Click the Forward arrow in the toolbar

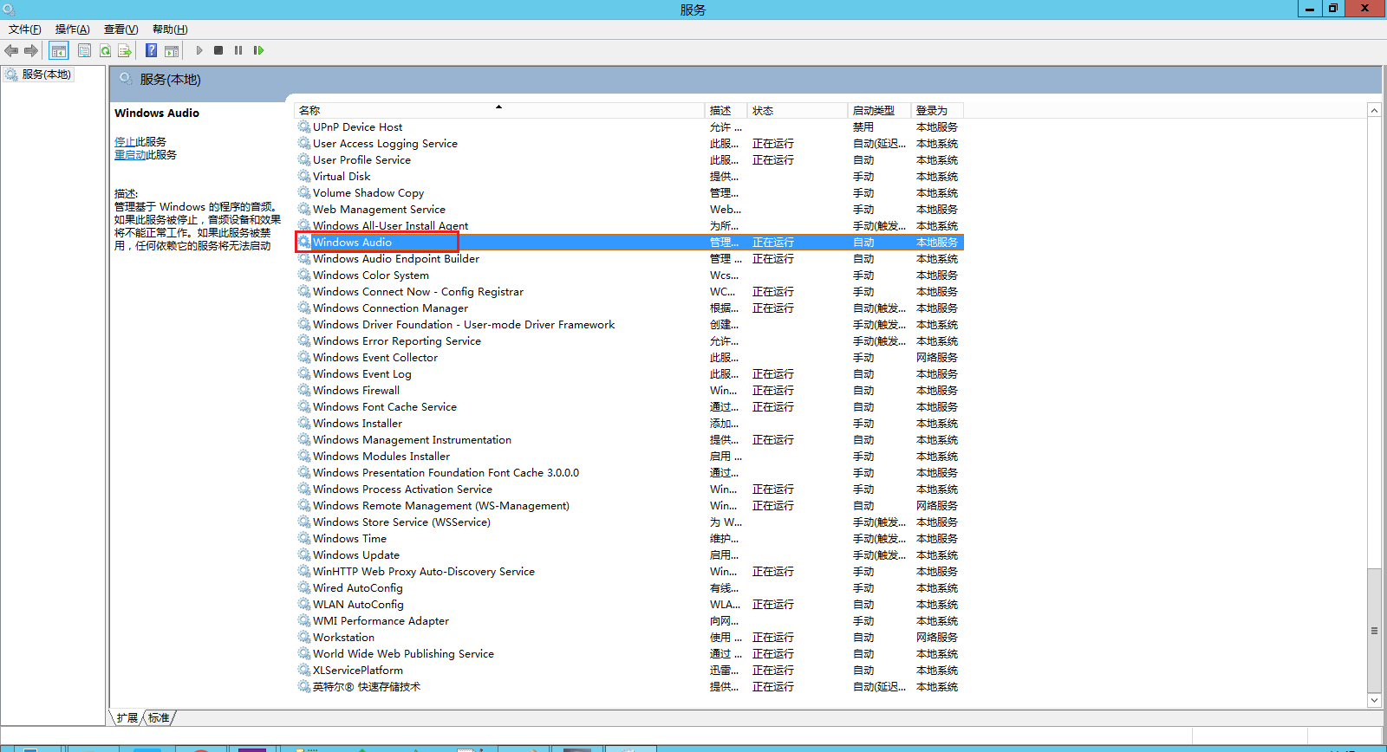point(31,50)
